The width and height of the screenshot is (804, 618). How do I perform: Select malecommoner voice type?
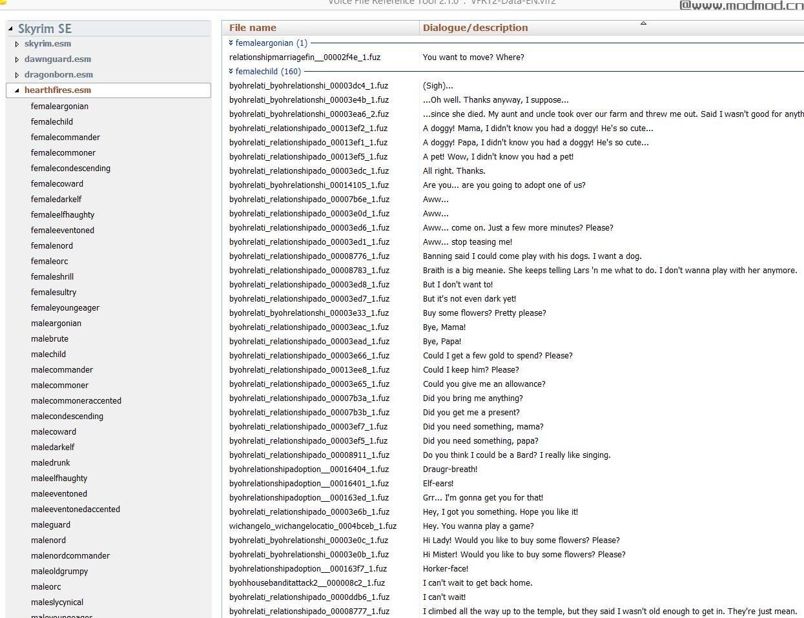(59, 385)
